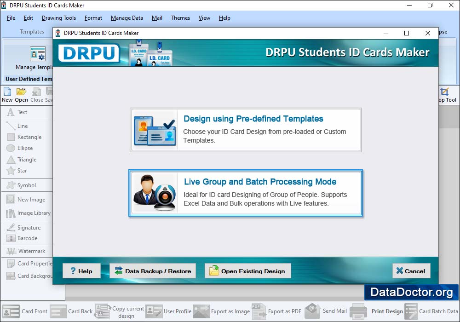Open Card Properties in sidebar
This screenshot has width=460, height=322.
tap(29, 264)
